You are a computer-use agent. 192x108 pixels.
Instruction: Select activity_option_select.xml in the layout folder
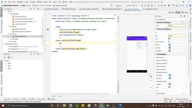click(23, 31)
